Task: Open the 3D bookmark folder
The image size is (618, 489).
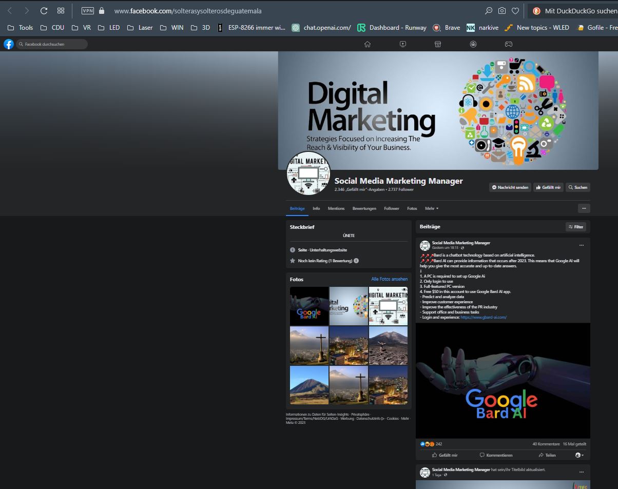Action: tap(200, 28)
